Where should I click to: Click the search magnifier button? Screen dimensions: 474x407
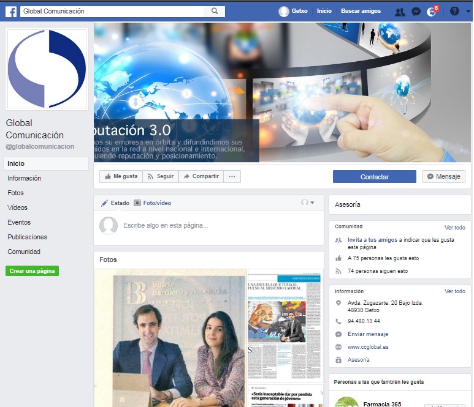click(215, 11)
